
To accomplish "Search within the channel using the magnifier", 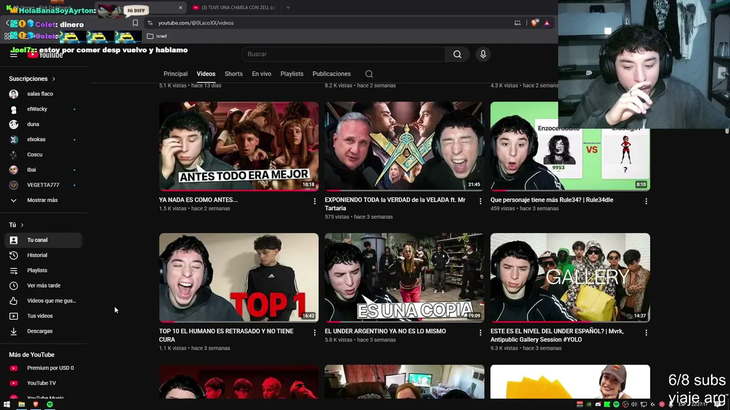I will 369,74.
